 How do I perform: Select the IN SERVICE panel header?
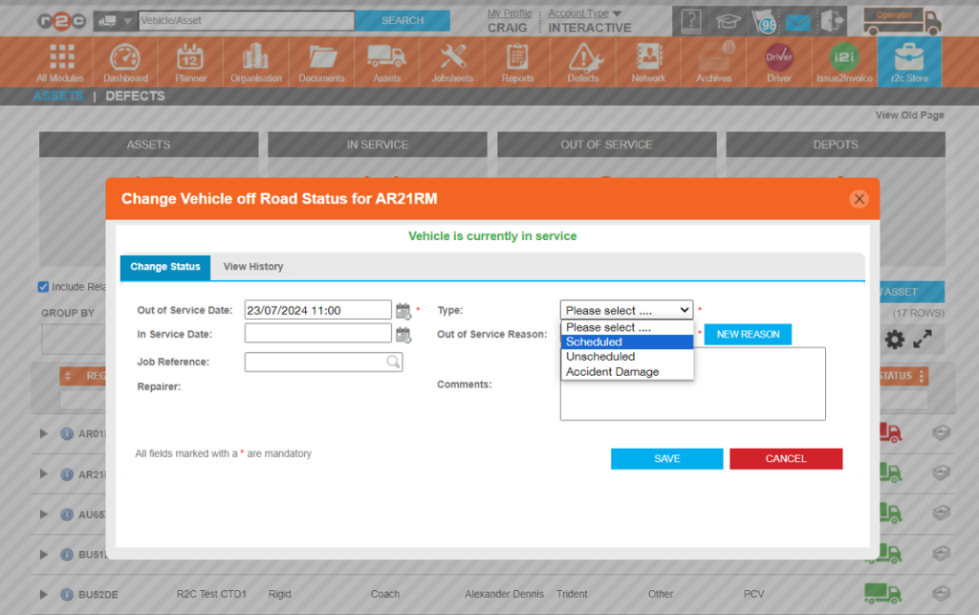tap(377, 144)
